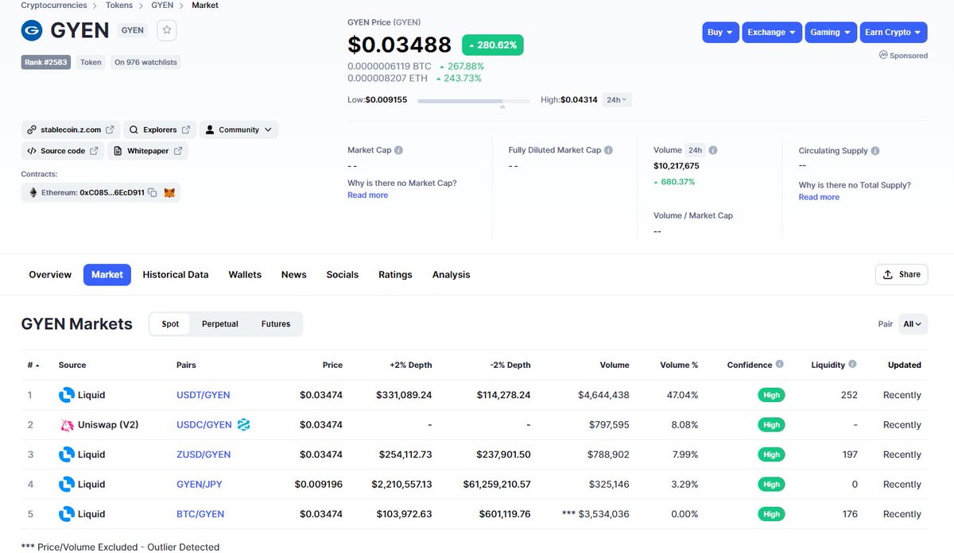Go to Tokens breadcrumb
Screen dimensions: 954x553
click(x=119, y=6)
